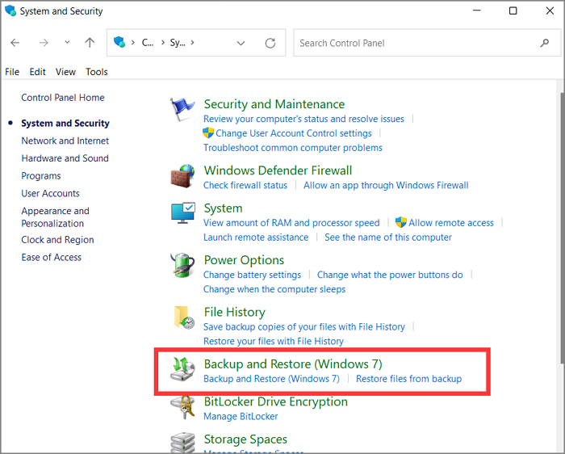
Task: Click the Backup and Restore drive icon
Action: pos(182,369)
